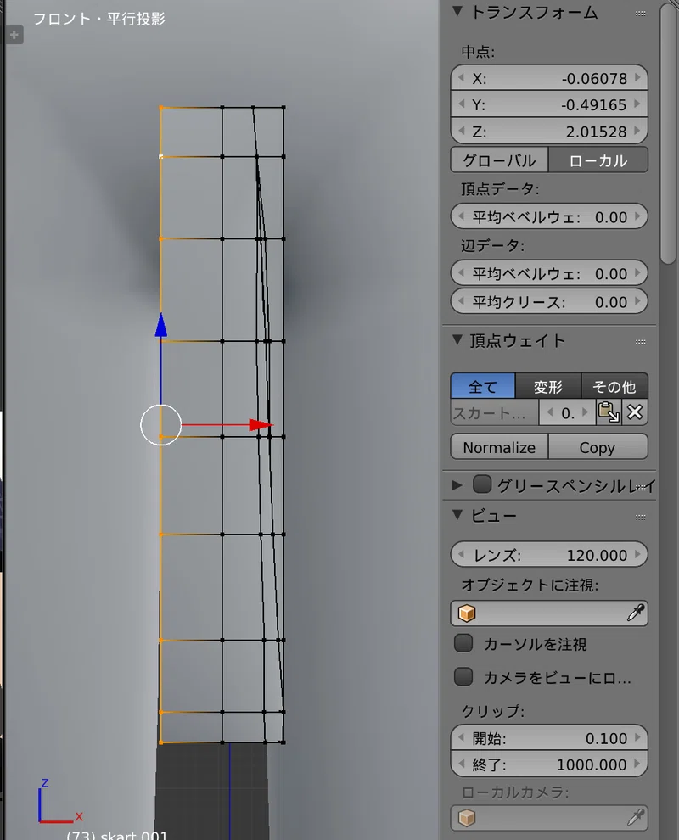Enable カメラをビューにロック checkbox

tap(463, 676)
